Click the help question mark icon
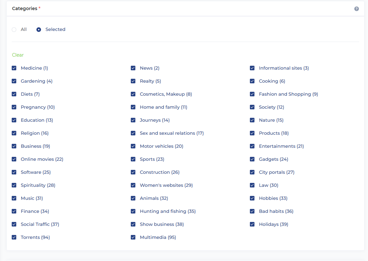The height and width of the screenshot is (261, 368). [357, 9]
